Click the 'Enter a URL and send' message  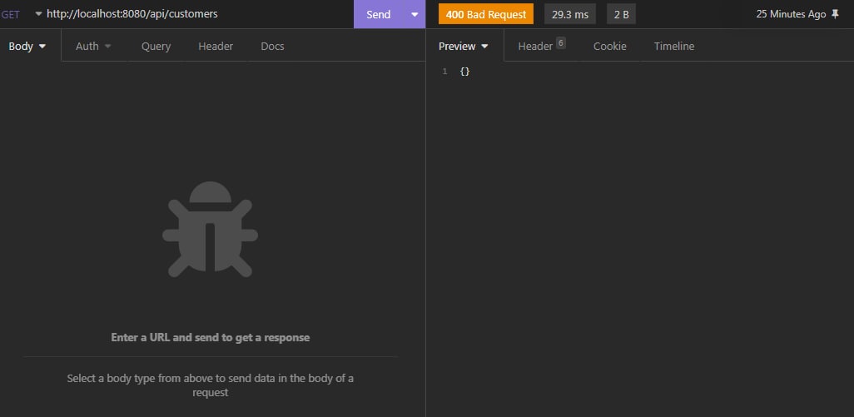pos(211,338)
